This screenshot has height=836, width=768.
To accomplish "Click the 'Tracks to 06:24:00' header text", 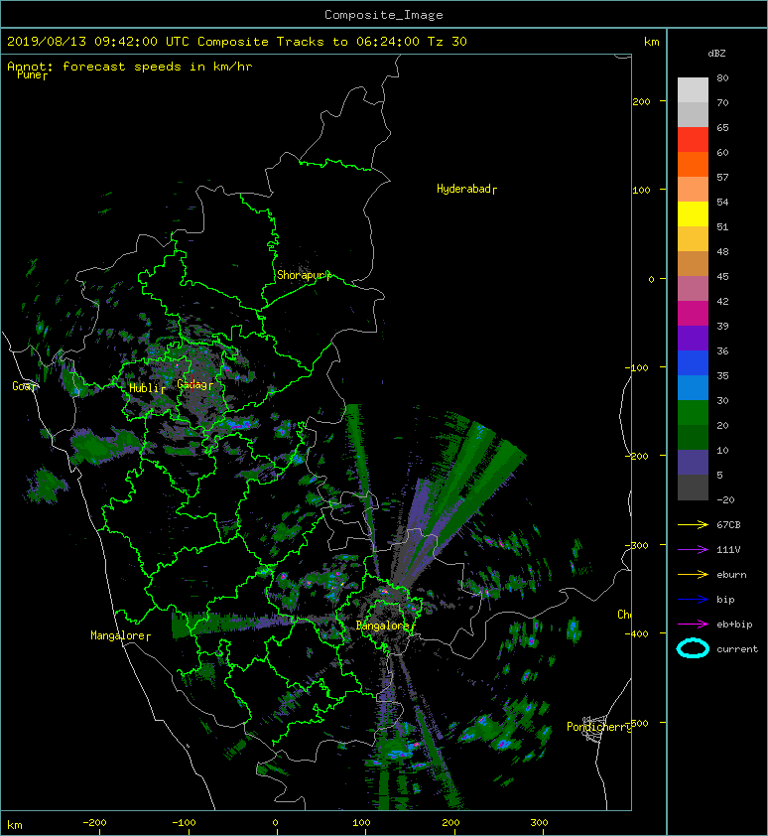I will point(347,42).
